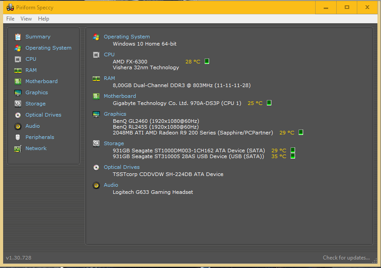Click the Speccy app icon in title bar

point(10,8)
